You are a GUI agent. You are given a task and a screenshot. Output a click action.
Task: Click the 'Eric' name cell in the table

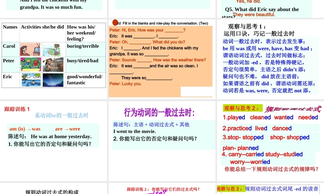click(11, 80)
